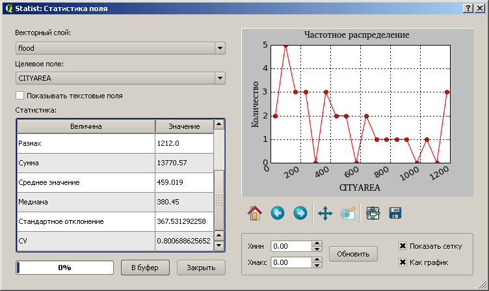This screenshot has height=291, width=489.
Task: Click the 0% progress bar
Action: point(64,268)
